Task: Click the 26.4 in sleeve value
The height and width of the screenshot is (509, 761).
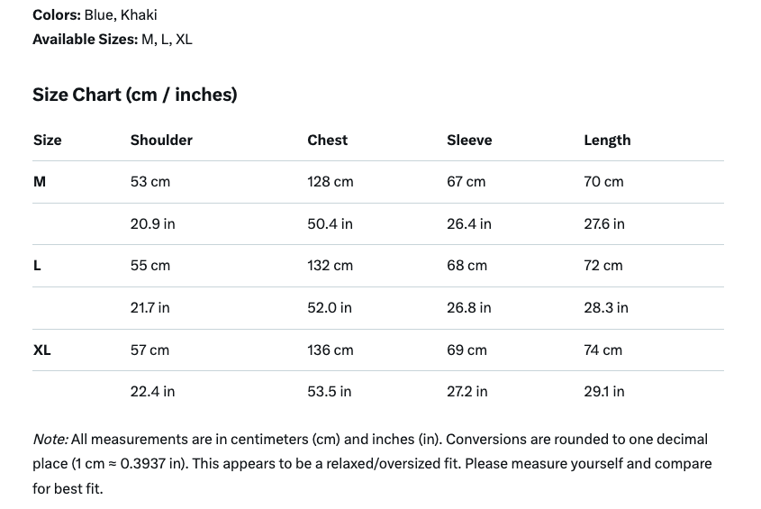Action: pos(469,223)
